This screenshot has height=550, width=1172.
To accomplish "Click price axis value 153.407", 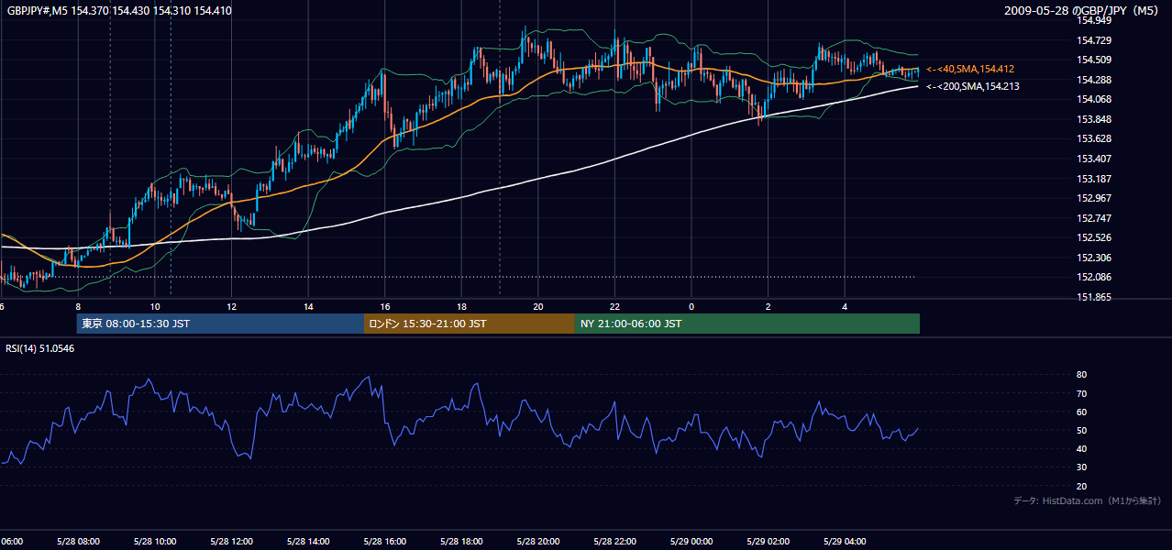I will coord(1093,159).
